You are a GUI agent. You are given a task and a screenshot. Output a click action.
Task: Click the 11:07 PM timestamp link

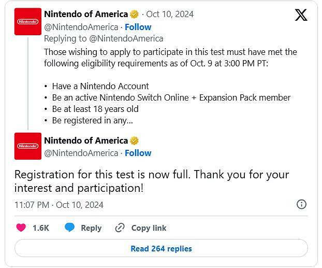coord(58,205)
